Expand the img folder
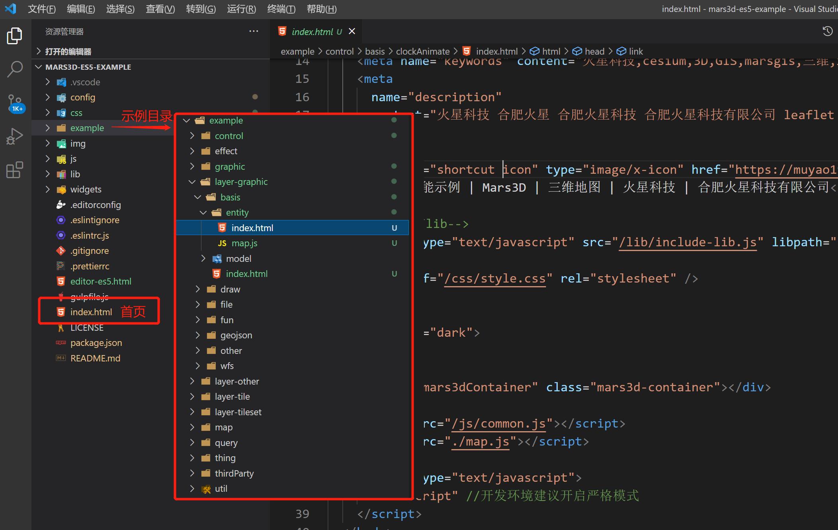The height and width of the screenshot is (530, 838). click(x=48, y=143)
